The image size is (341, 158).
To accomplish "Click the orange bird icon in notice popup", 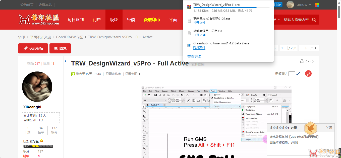I will pos(310,128).
